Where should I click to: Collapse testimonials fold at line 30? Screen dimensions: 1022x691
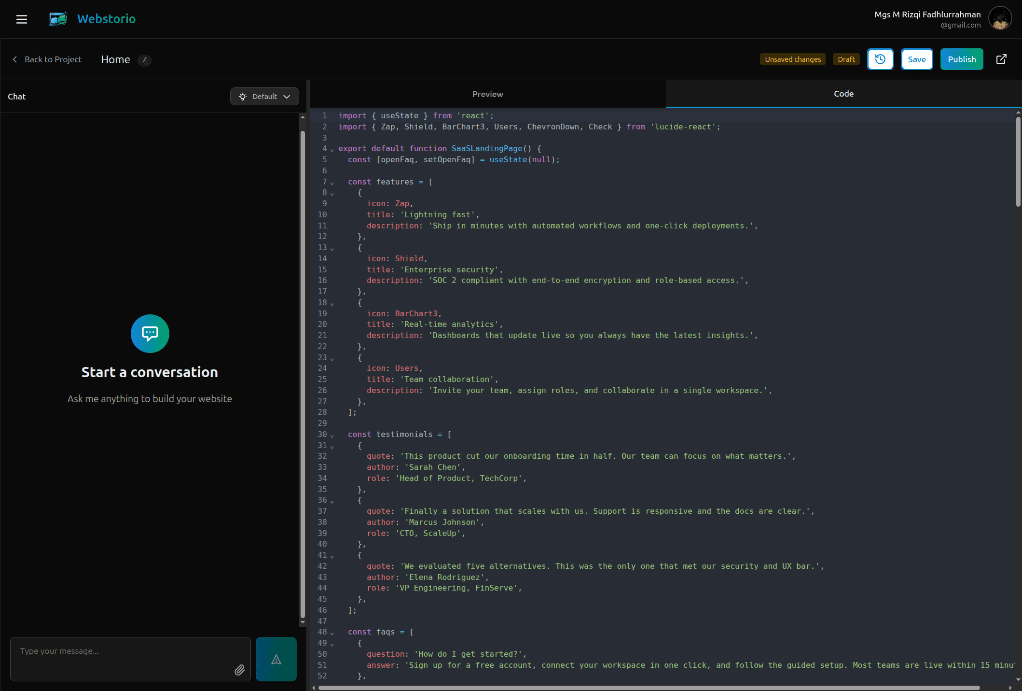click(332, 436)
